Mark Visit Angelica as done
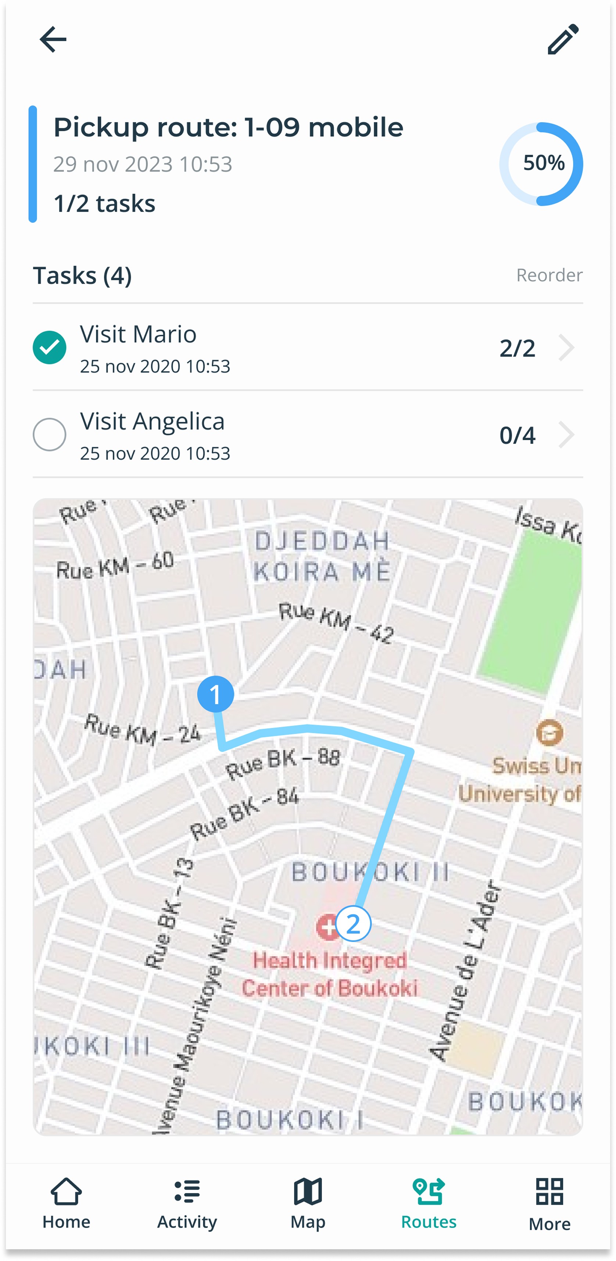 (x=50, y=435)
